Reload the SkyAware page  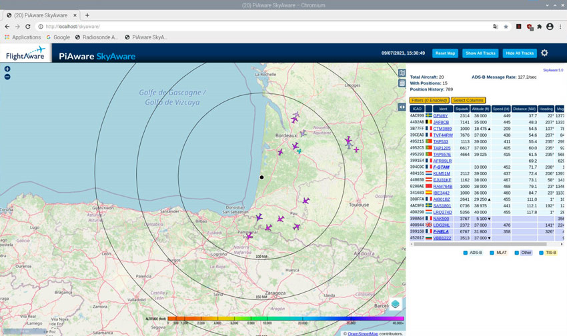pyautogui.click(x=28, y=27)
